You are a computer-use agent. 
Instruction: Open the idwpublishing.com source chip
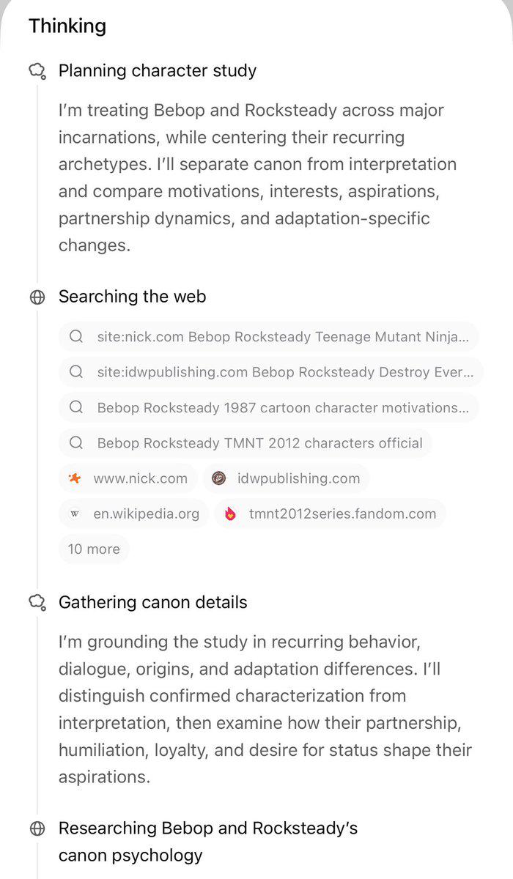tap(287, 478)
